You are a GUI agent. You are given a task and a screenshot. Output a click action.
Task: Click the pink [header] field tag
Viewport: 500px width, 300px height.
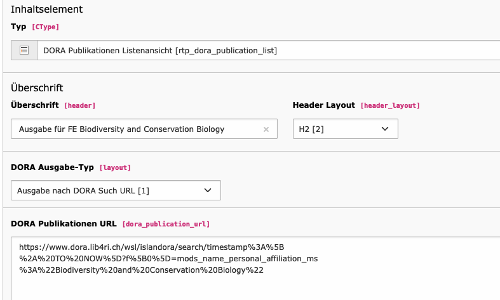79,105
